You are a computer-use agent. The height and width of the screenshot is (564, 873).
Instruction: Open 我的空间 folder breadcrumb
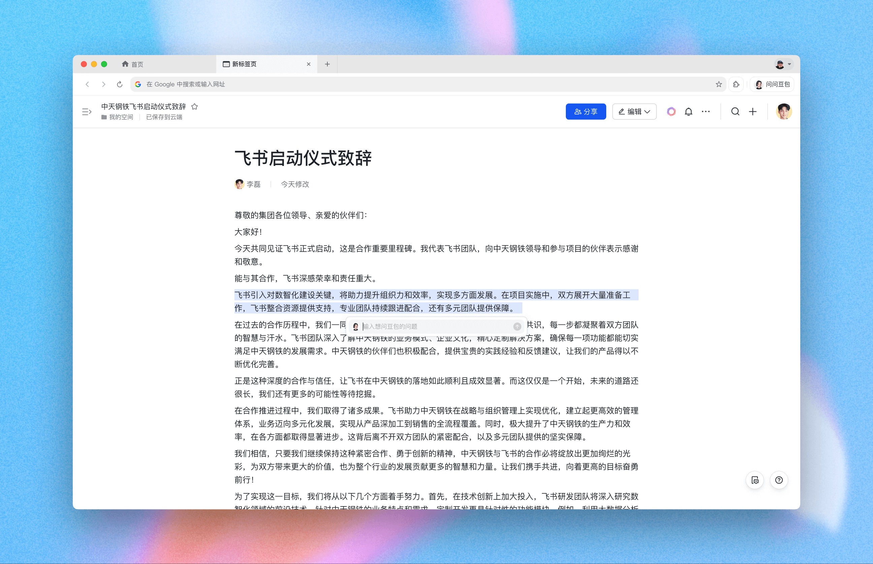coord(117,117)
